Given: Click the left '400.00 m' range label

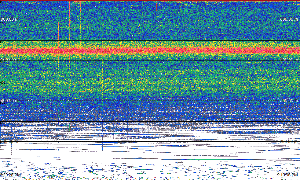Looking at the screenshot, I should 9,100.
